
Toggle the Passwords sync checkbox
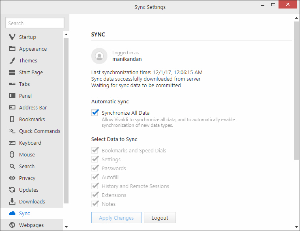point(95,168)
